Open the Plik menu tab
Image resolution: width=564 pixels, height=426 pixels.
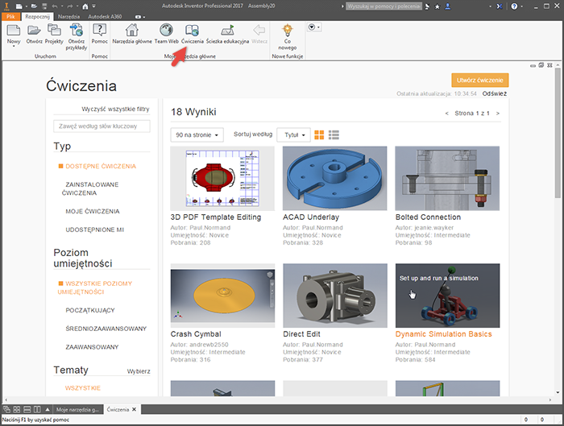pos(10,17)
